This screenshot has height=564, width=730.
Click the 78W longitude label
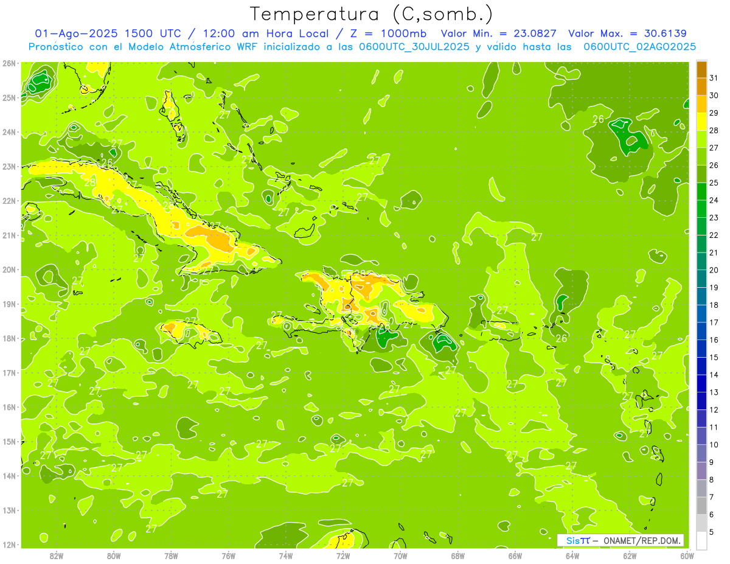point(171,555)
